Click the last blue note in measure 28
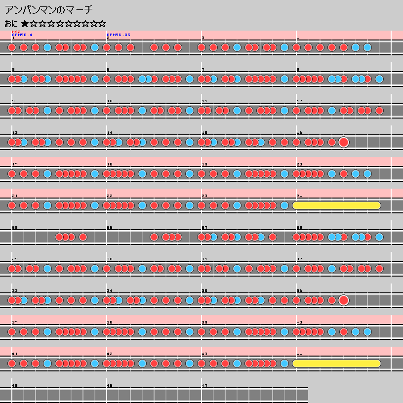The image size is (403, 403). tap(379, 237)
